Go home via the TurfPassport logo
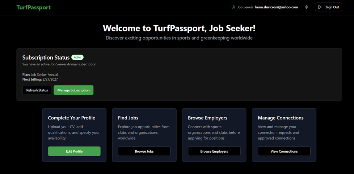This screenshot has width=354, height=174. (x=33, y=7)
